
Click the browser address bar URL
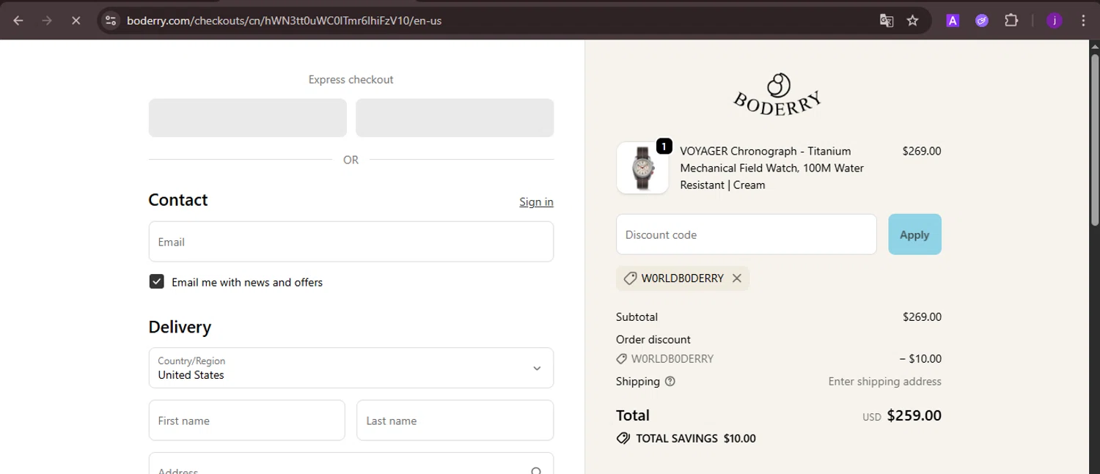[x=284, y=21]
